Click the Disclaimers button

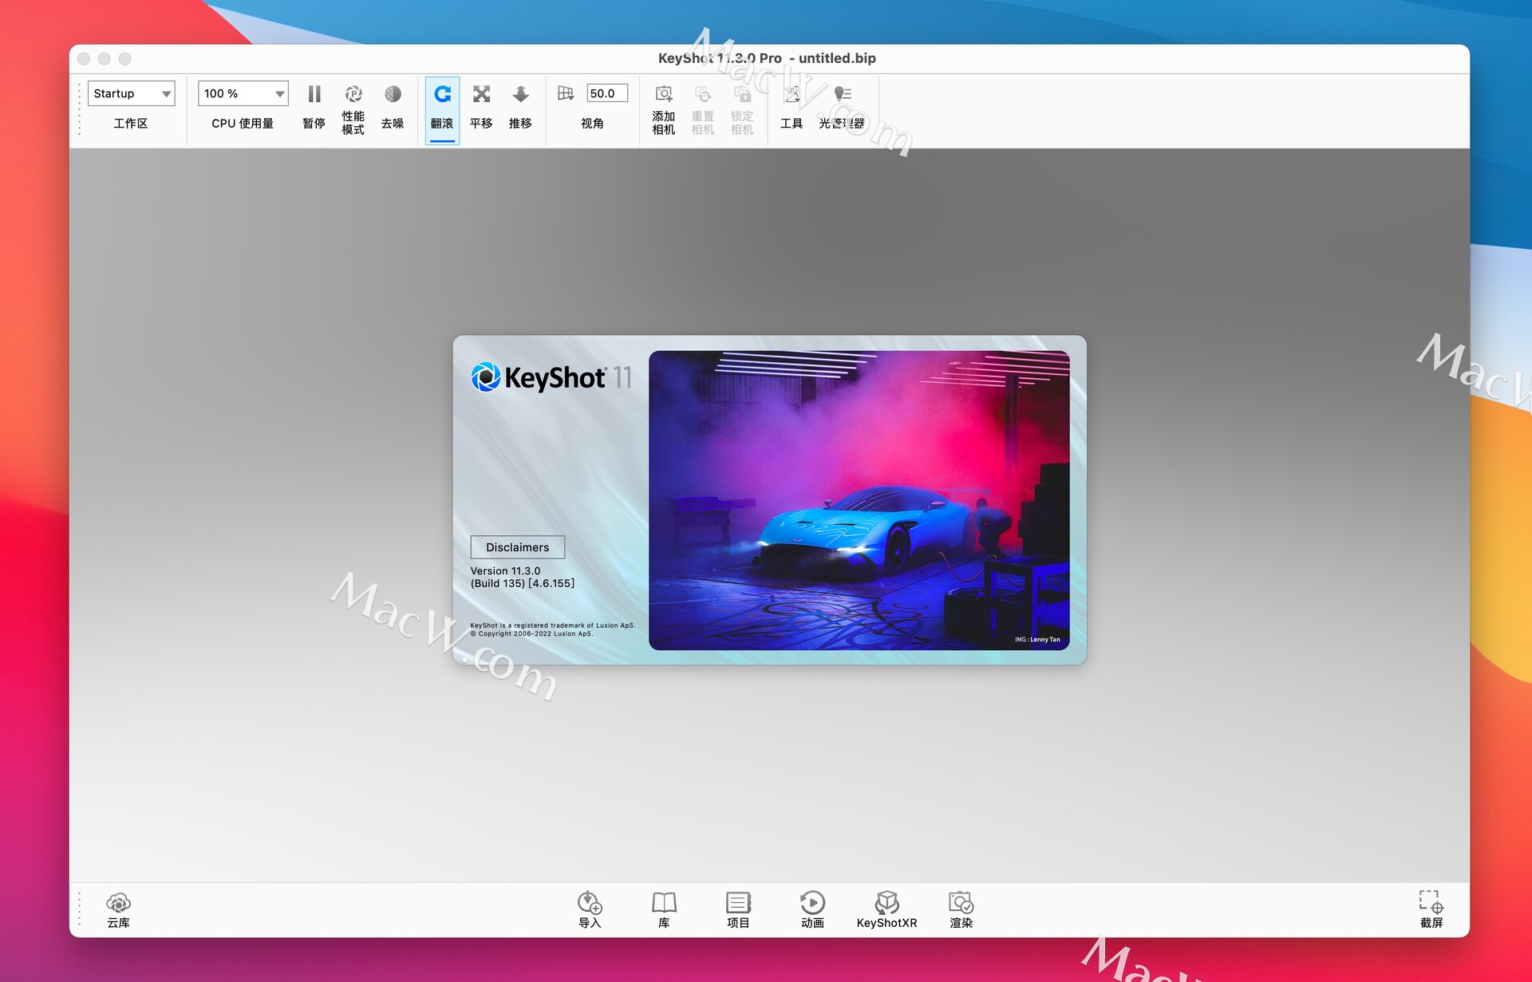(x=518, y=547)
